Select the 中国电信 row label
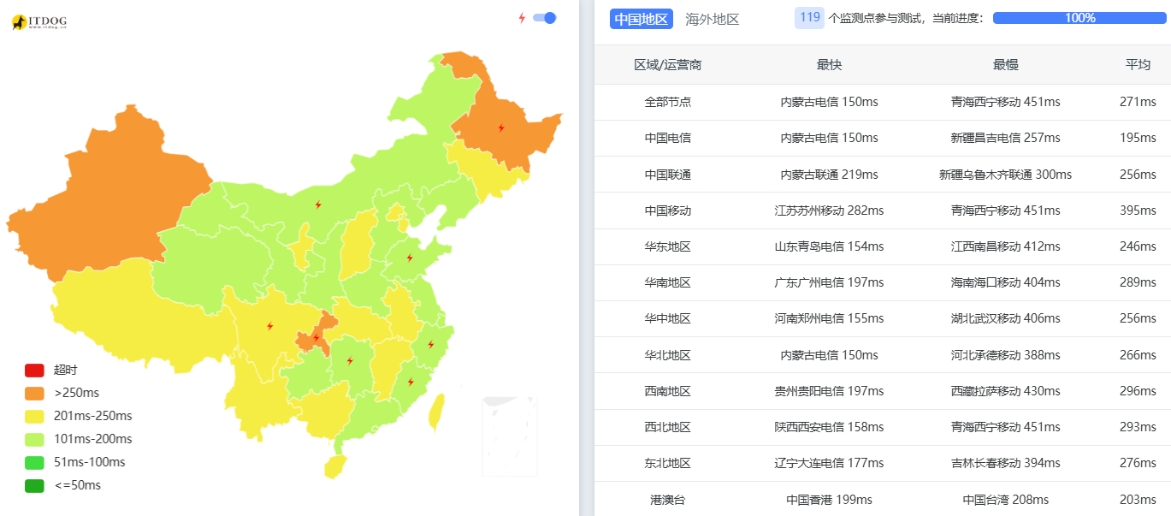 668,138
